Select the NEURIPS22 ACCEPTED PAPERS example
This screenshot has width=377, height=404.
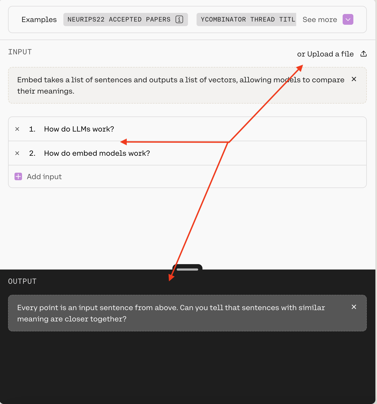click(x=119, y=19)
